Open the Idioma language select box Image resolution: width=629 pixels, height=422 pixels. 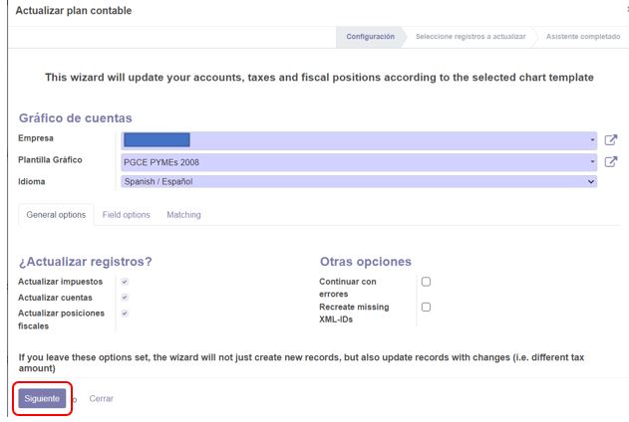(x=359, y=181)
